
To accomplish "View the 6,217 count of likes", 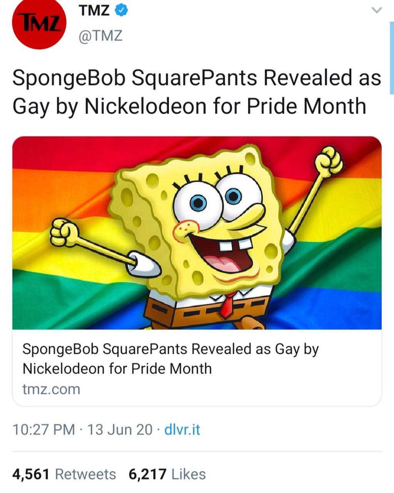I will pyautogui.click(x=147, y=474).
